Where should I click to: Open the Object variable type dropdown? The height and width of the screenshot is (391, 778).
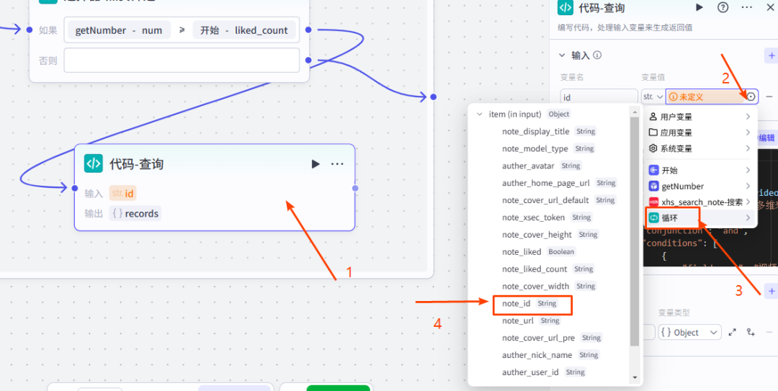click(689, 332)
